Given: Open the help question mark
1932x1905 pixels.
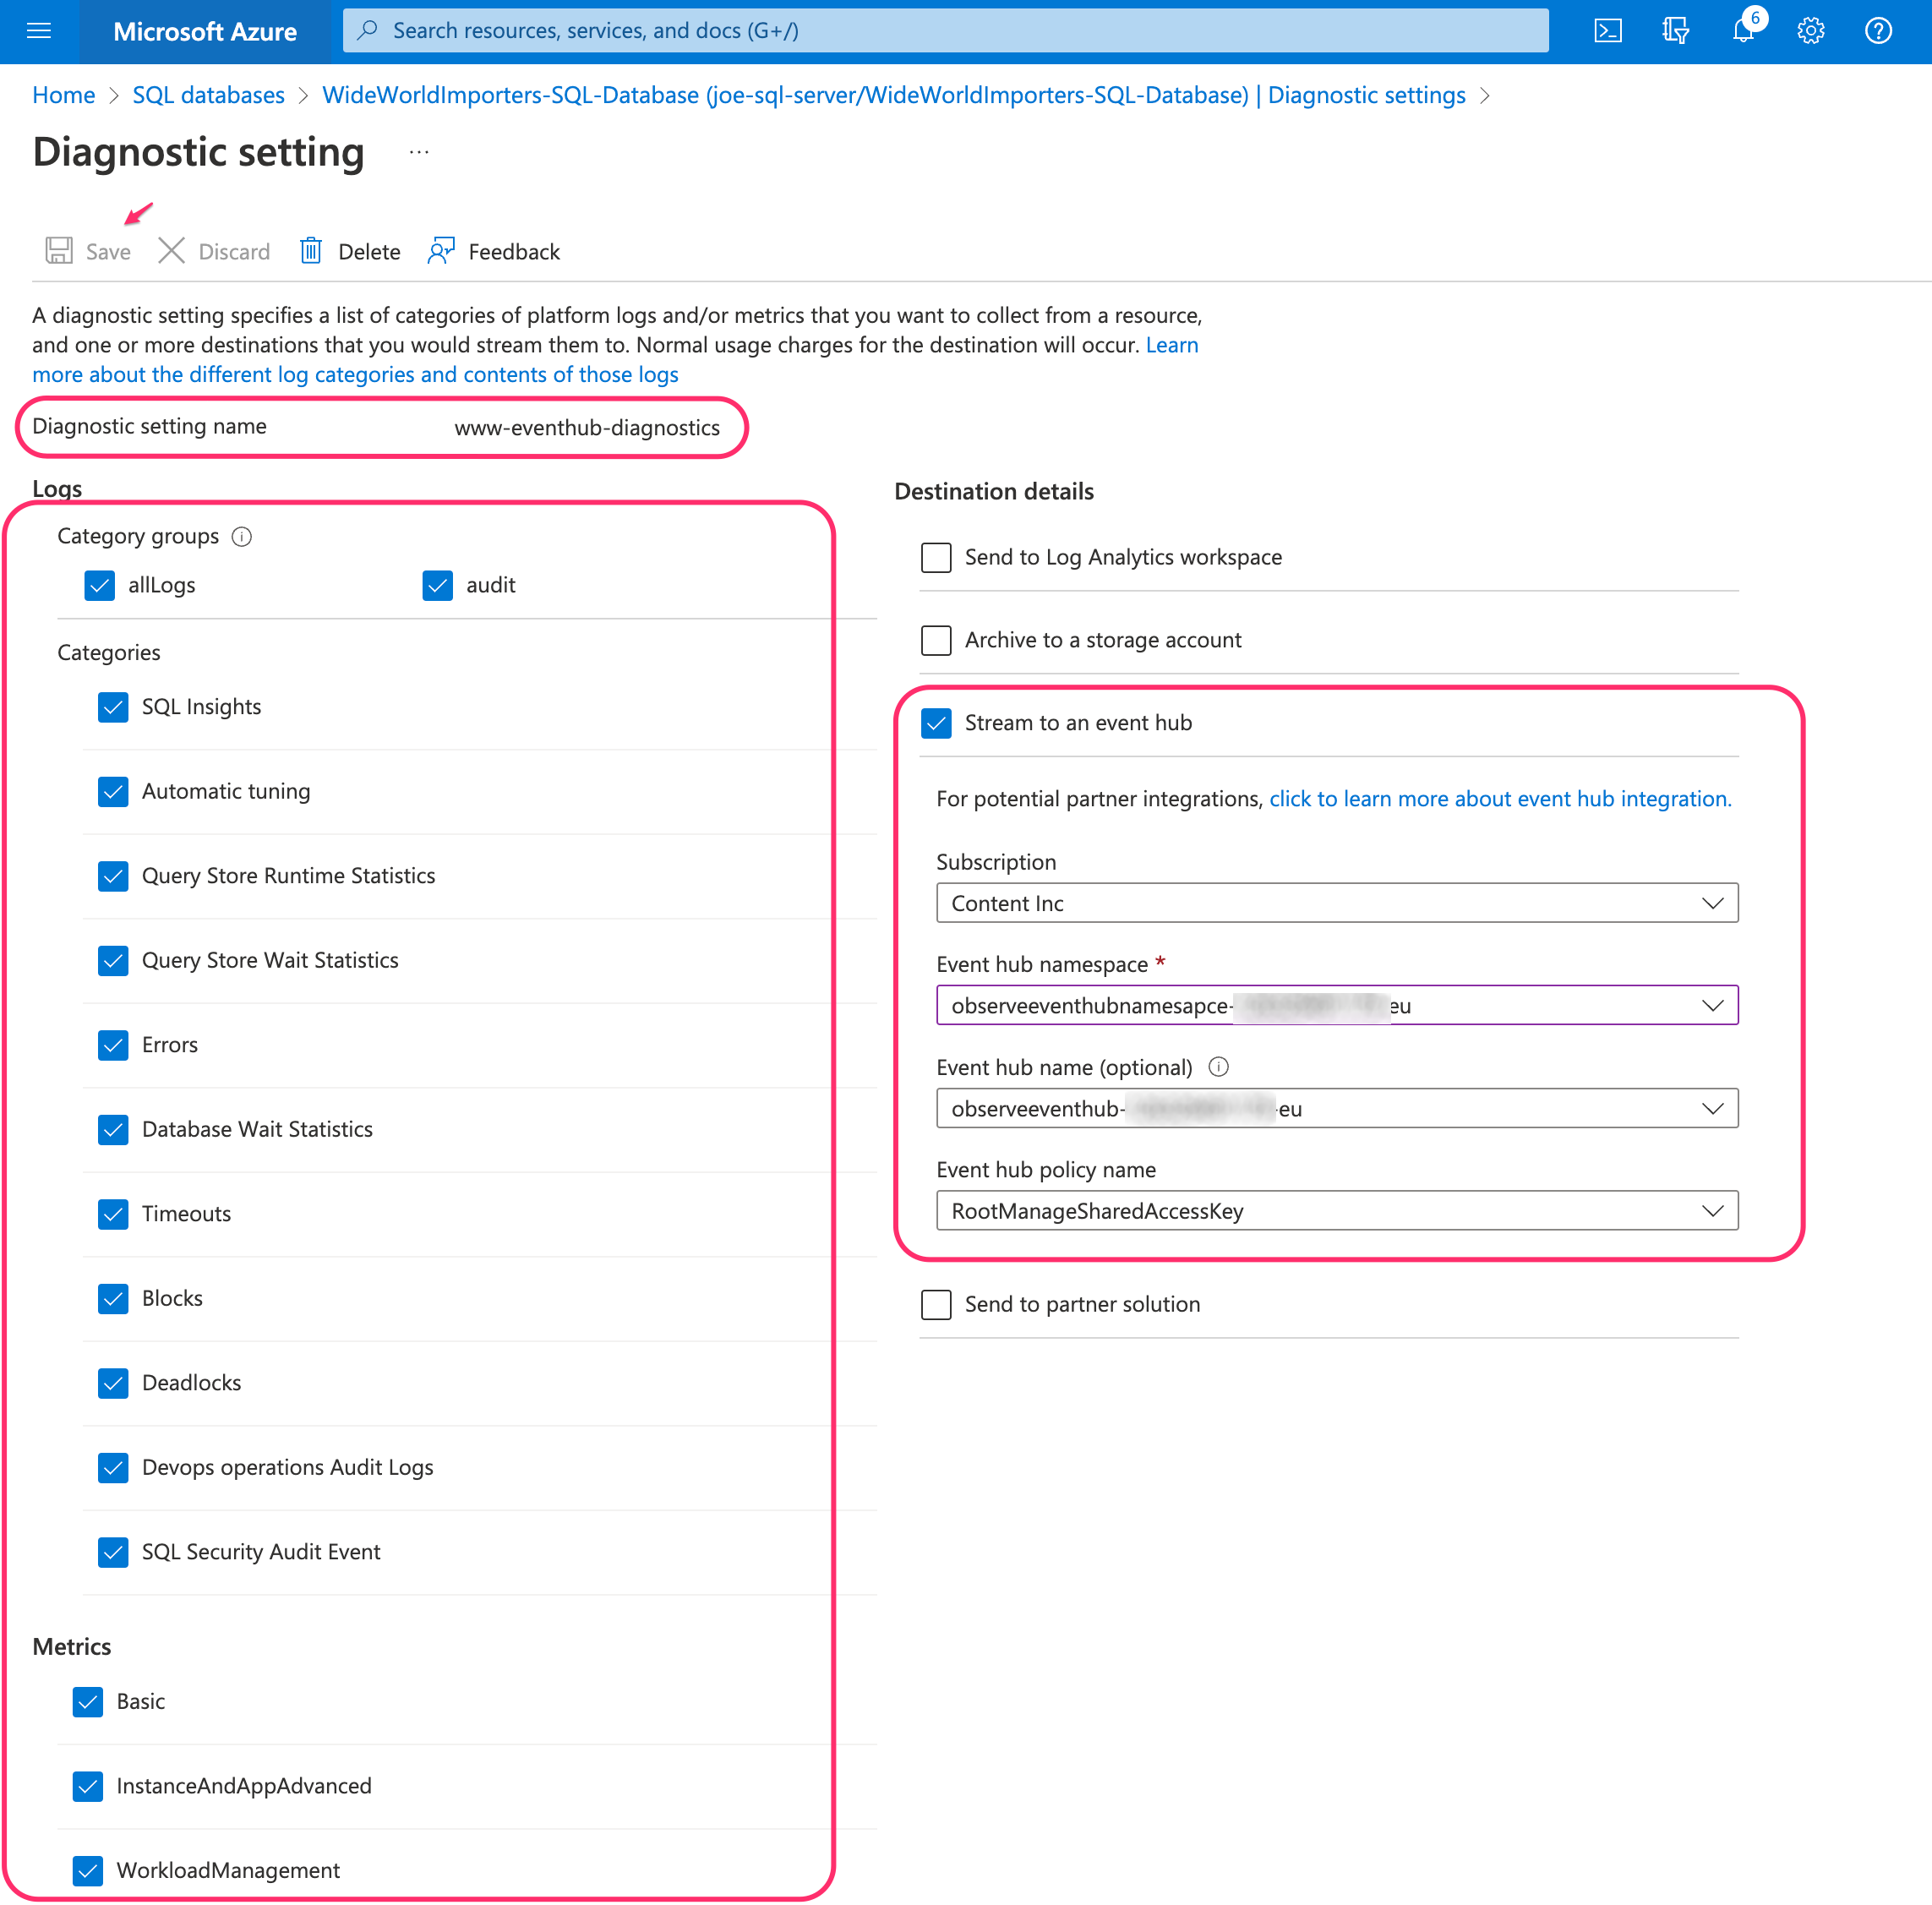Looking at the screenshot, I should (x=1877, y=31).
